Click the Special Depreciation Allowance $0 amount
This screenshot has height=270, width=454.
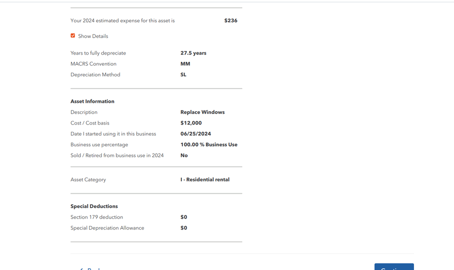pos(184,228)
